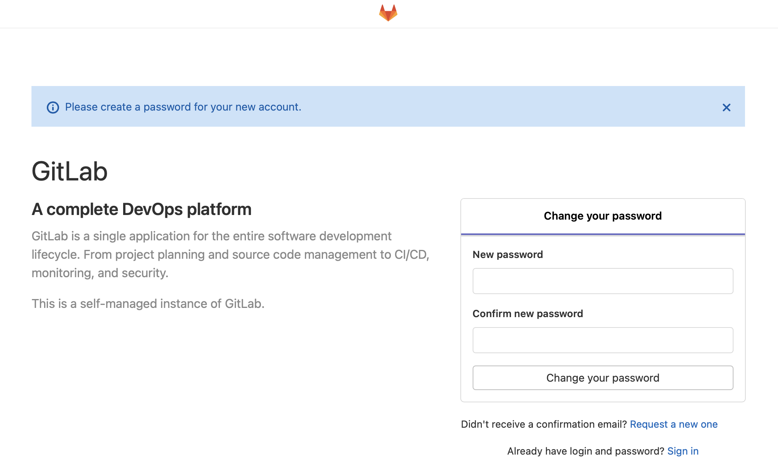Open the Request a new one link
Screen dimensions: 778x473
coord(674,424)
